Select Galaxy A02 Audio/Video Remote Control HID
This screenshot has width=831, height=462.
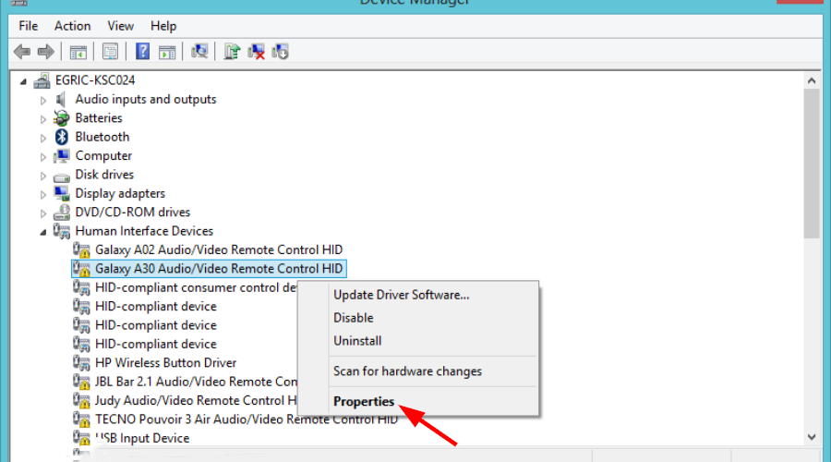(219, 249)
